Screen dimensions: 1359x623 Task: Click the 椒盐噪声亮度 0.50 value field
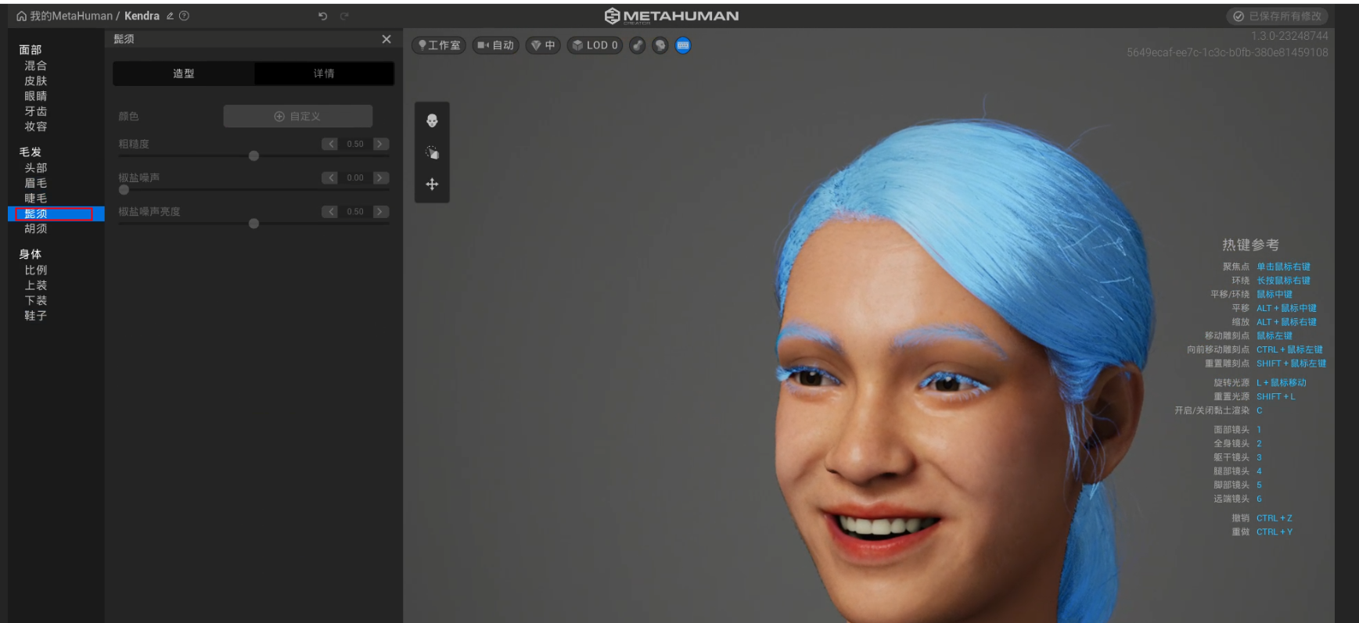[355, 212]
